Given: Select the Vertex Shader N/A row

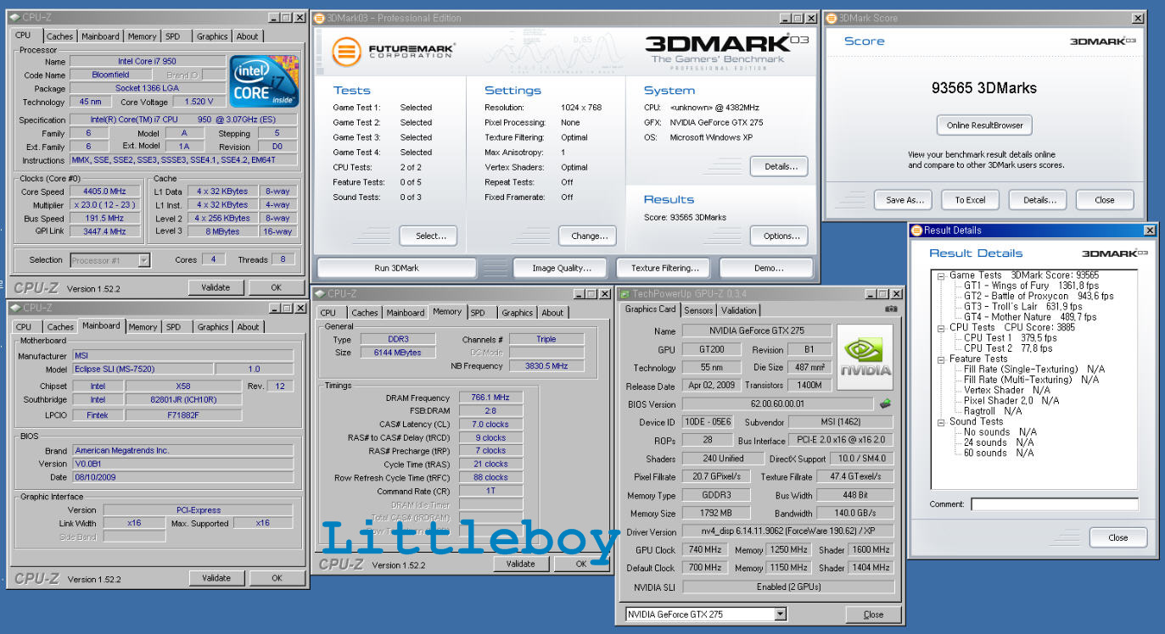Looking at the screenshot, I should [1007, 390].
